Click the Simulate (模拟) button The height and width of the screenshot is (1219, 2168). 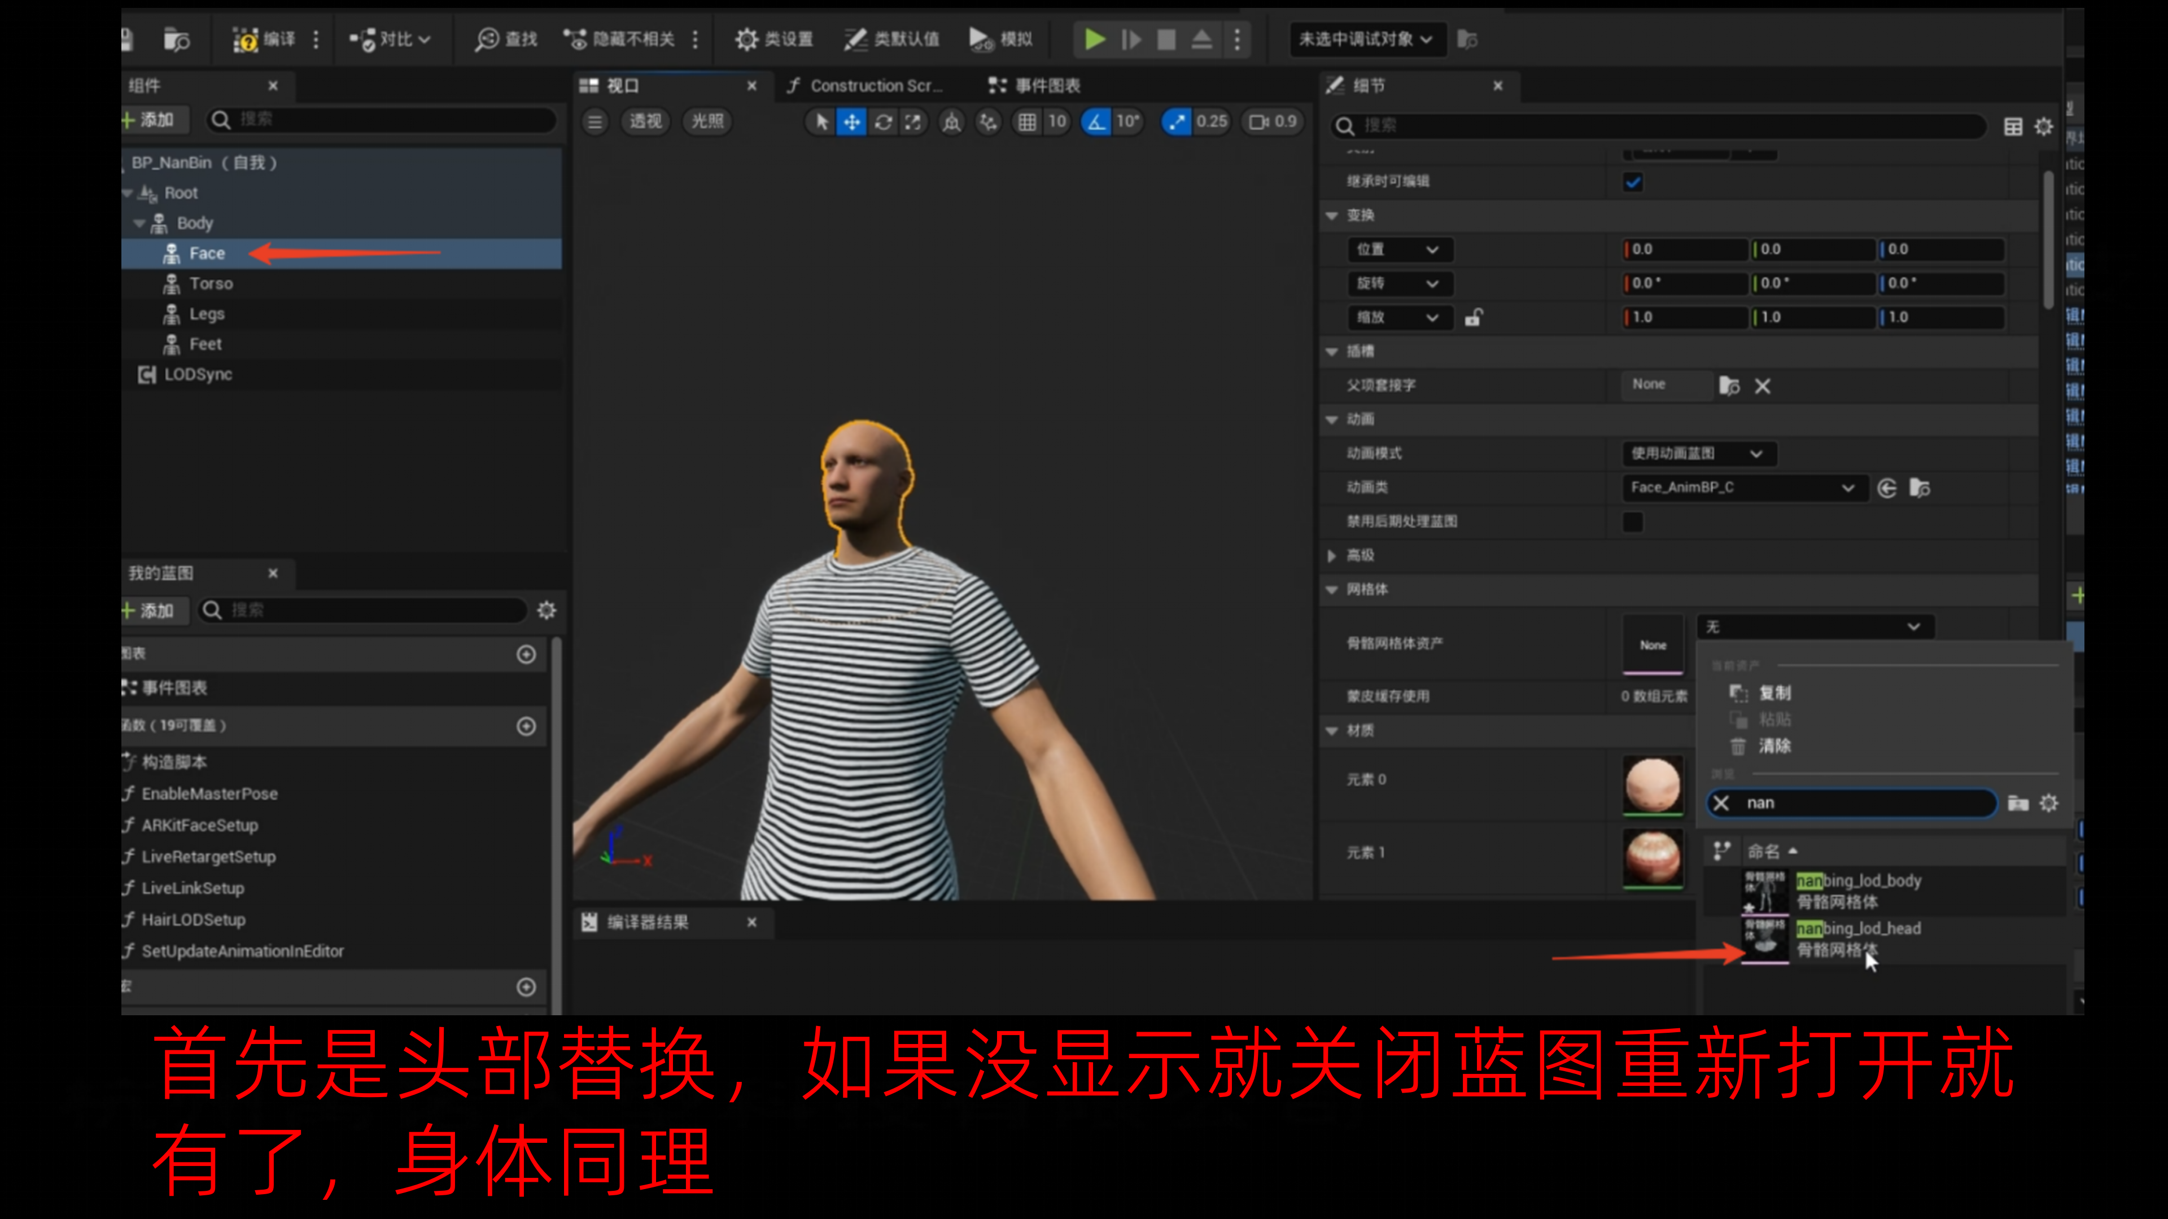(x=1000, y=39)
